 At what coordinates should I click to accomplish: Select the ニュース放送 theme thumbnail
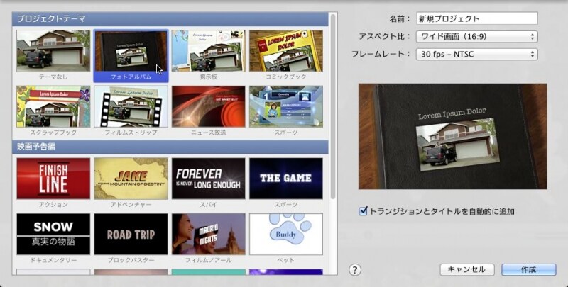(208, 106)
